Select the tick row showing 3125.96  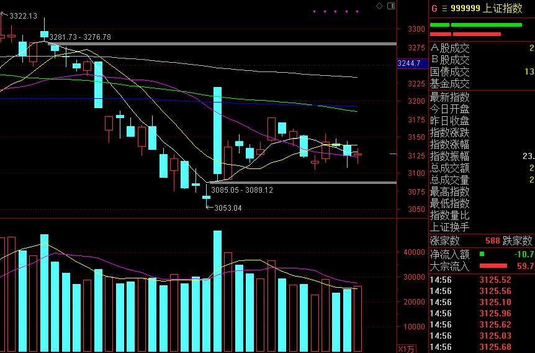[x=482, y=313]
